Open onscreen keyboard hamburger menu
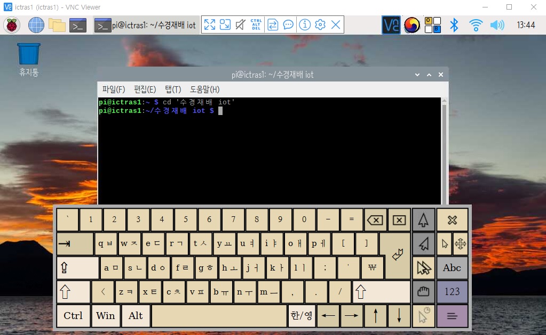The height and width of the screenshot is (335, 546). click(x=452, y=315)
